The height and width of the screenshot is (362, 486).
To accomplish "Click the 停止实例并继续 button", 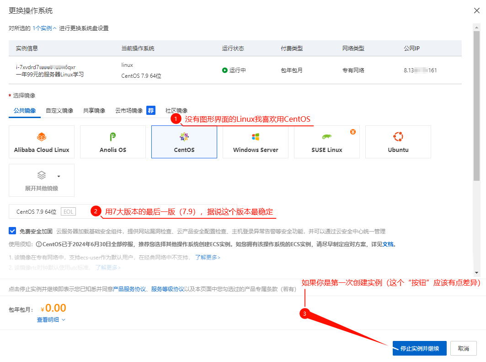I will pos(419,348).
